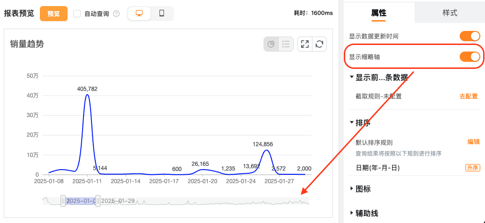Select the chart view icon

coord(271,44)
